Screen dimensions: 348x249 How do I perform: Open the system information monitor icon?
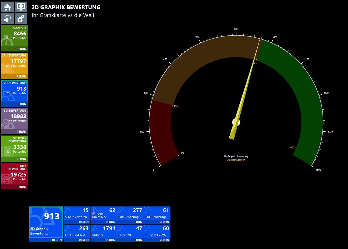(x=21, y=7)
